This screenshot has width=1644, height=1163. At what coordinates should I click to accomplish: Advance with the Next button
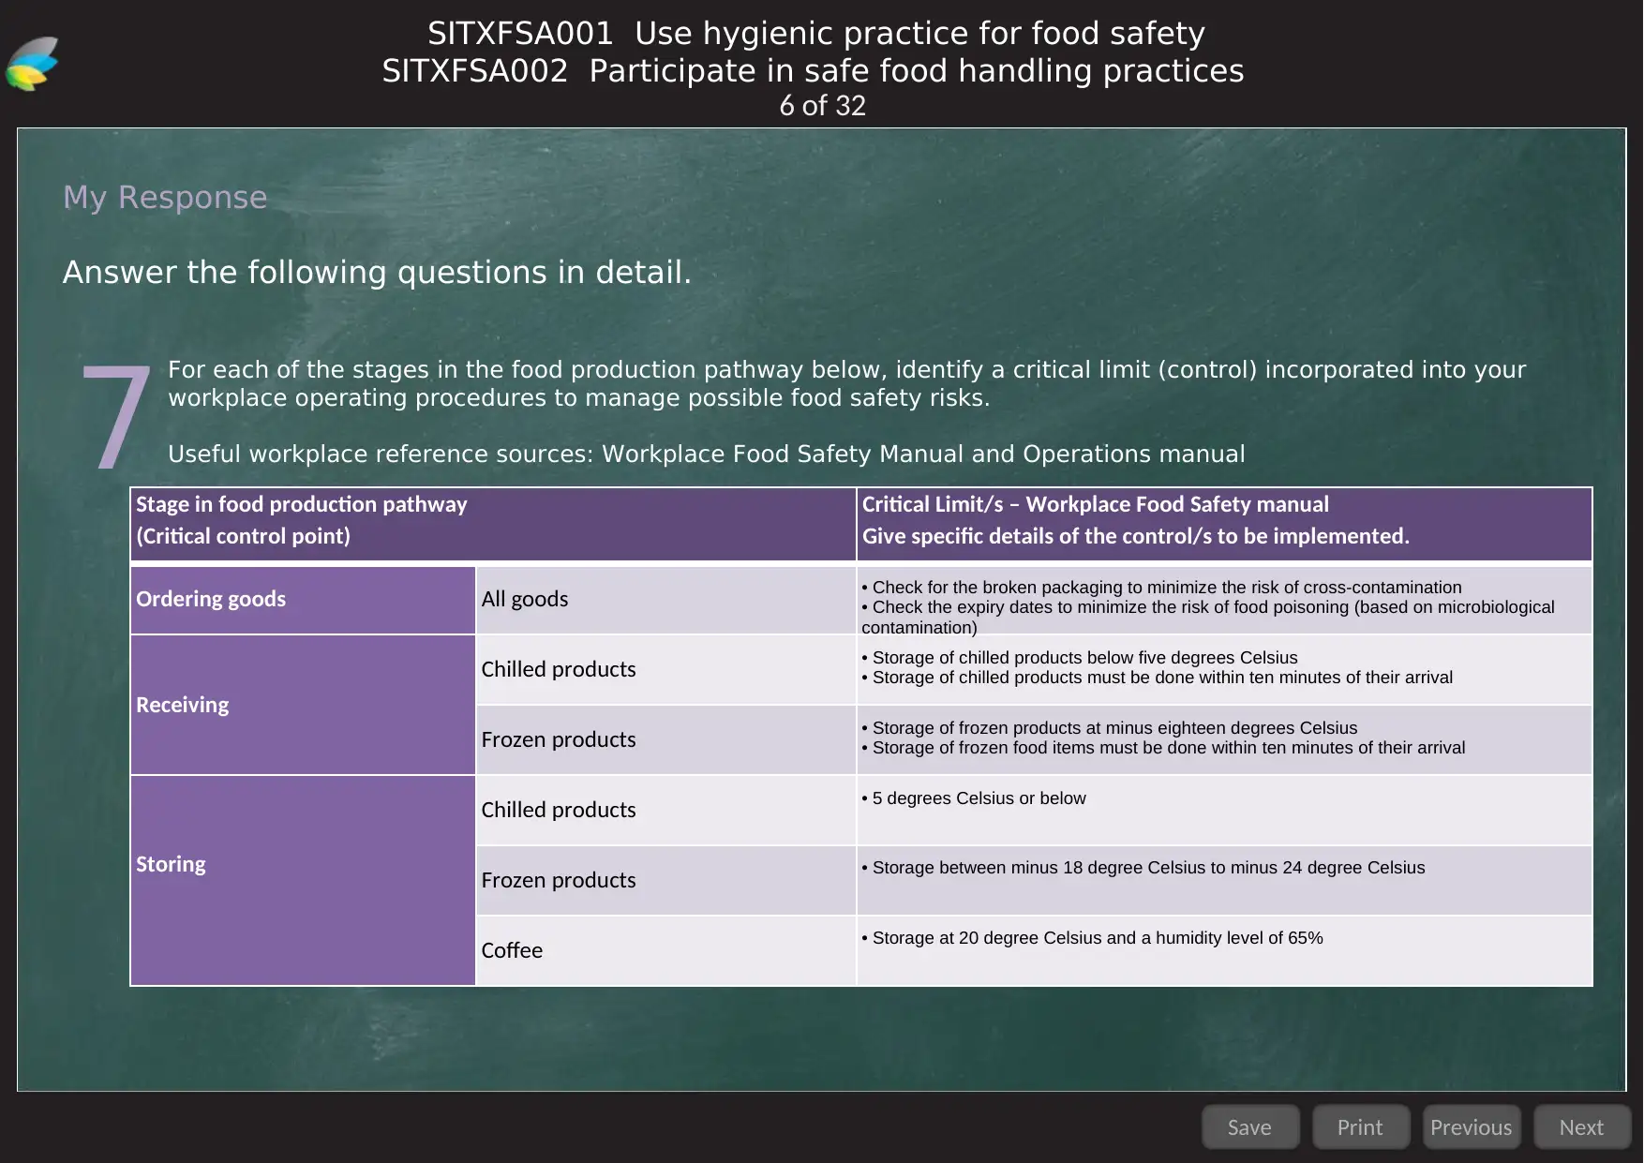1582,1126
